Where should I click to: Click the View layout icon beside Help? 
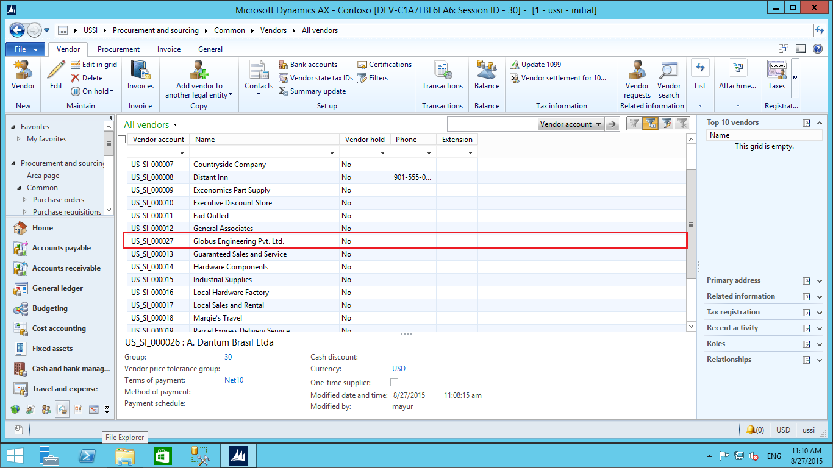801,49
